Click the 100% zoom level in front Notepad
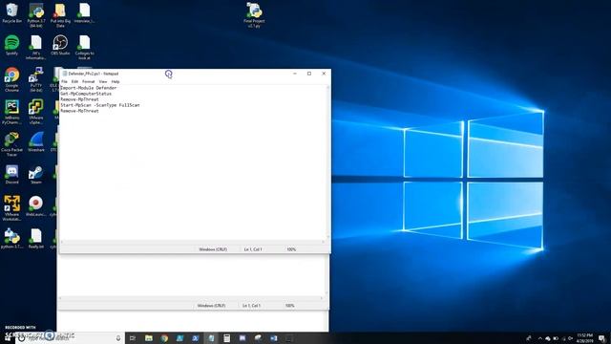Viewport: 611px width, 344px height. coord(291,249)
